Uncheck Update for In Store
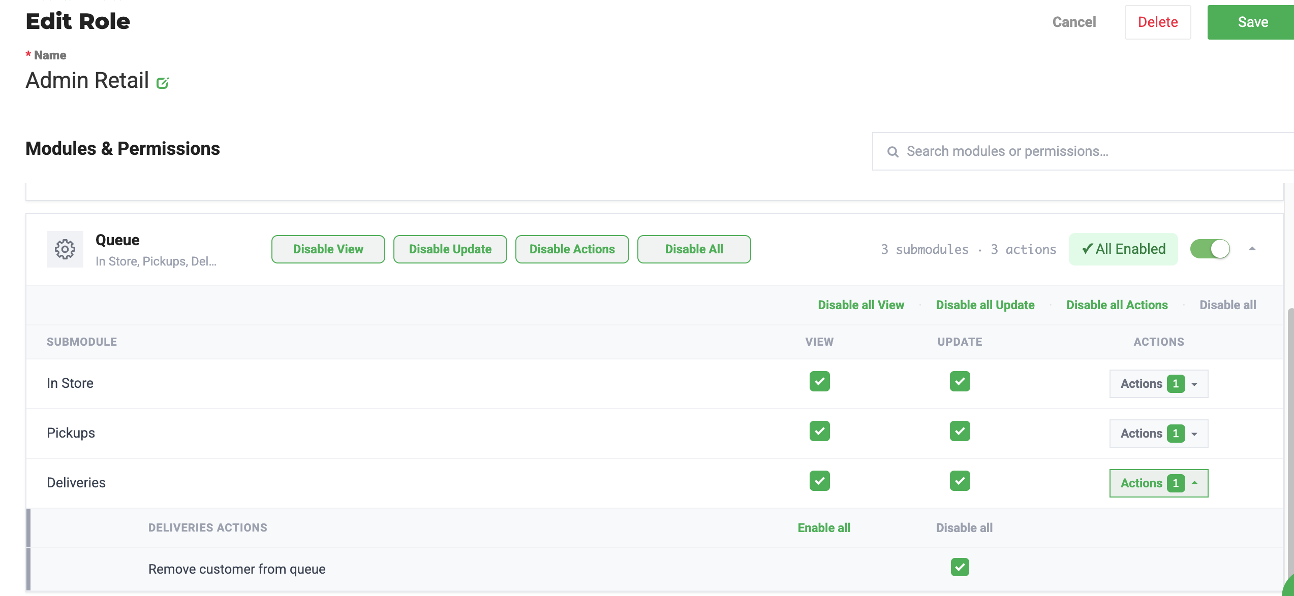The image size is (1294, 596). click(x=960, y=381)
